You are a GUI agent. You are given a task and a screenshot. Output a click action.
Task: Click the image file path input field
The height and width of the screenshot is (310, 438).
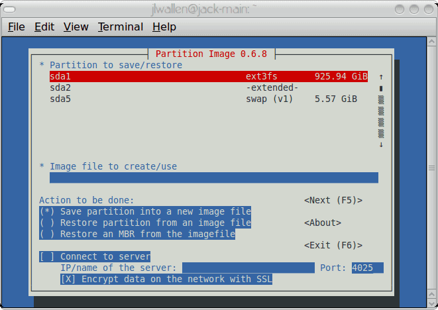(x=213, y=178)
